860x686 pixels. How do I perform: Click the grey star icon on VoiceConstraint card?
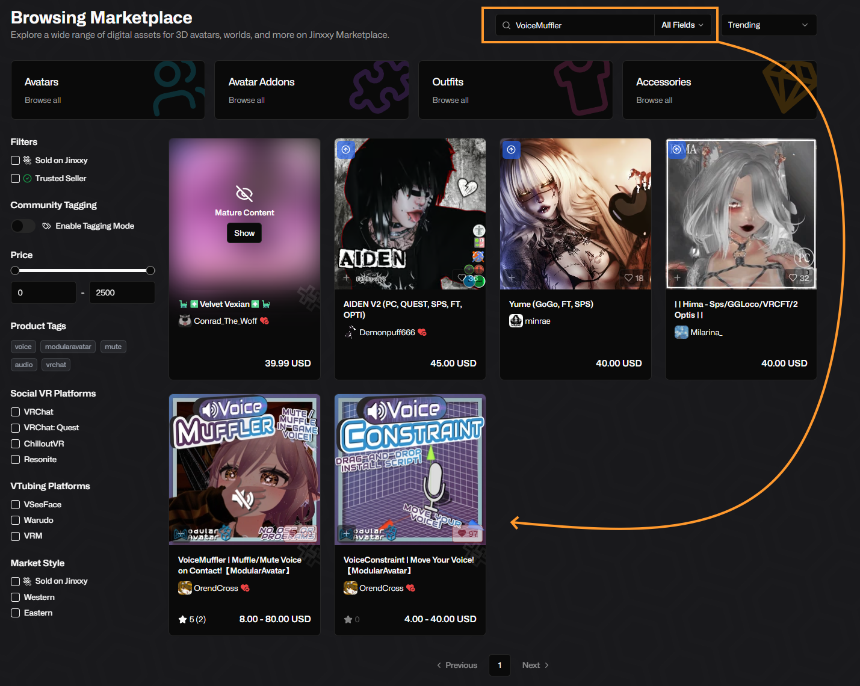tap(348, 619)
